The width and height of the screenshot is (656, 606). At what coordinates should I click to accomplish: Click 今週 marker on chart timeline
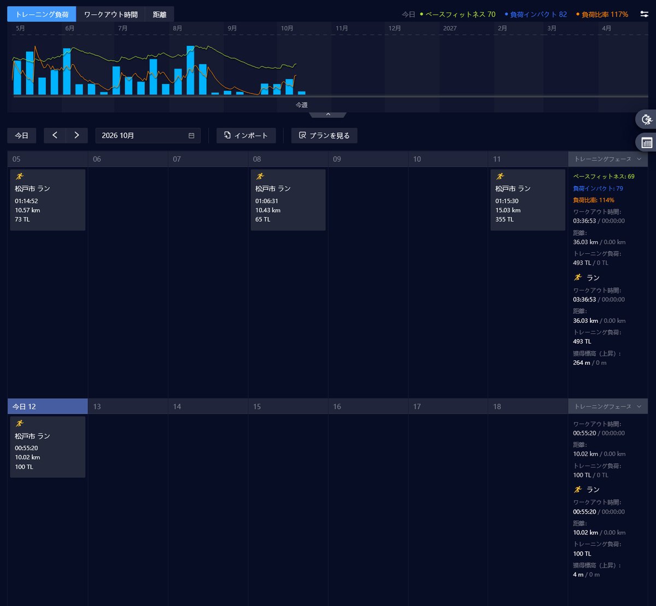point(302,105)
